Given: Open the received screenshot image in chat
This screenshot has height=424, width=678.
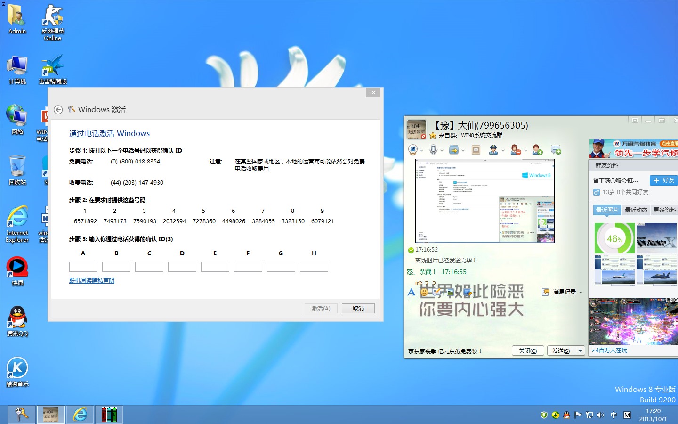Looking at the screenshot, I should pyautogui.click(x=485, y=201).
